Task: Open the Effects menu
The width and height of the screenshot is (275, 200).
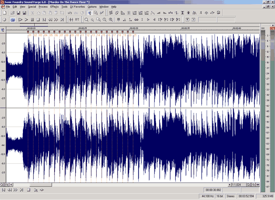Action: 55,7
